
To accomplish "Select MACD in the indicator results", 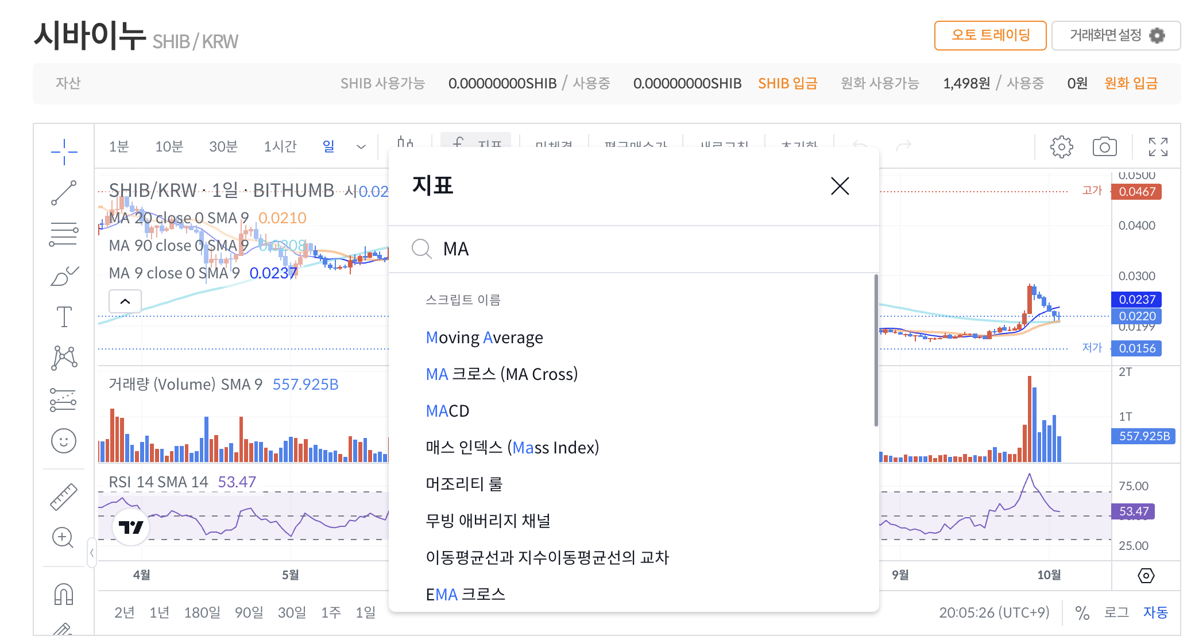I will [447, 411].
